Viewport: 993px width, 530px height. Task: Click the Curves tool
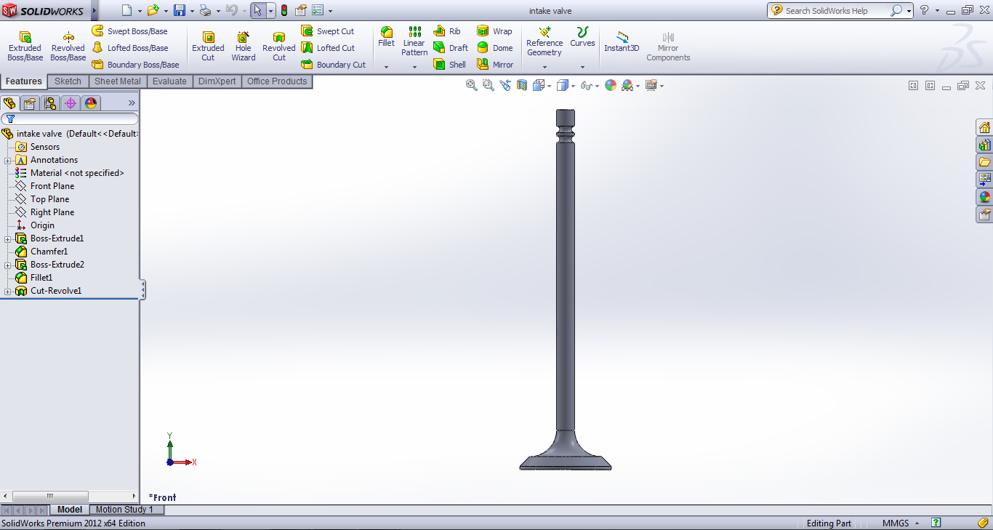(582, 36)
